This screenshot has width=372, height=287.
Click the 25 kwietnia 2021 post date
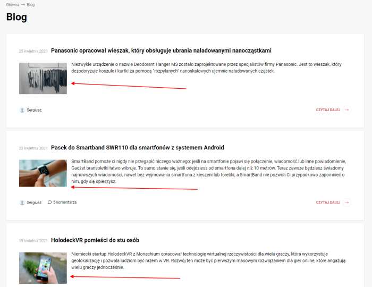(33, 51)
